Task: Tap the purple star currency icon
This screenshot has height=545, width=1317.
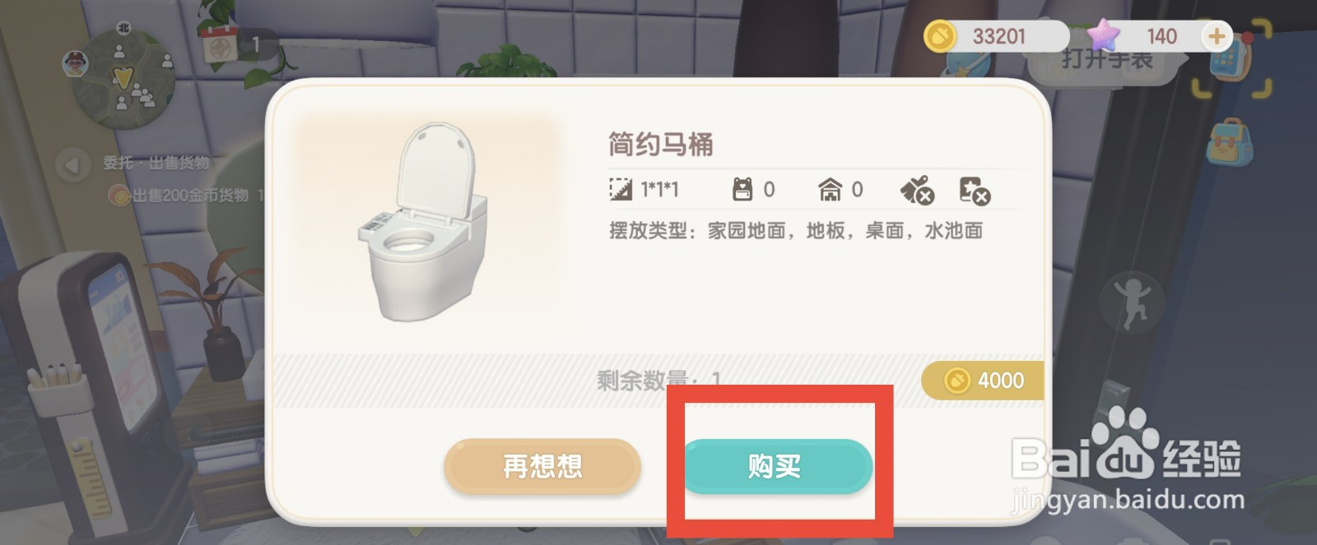Action: (1103, 35)
